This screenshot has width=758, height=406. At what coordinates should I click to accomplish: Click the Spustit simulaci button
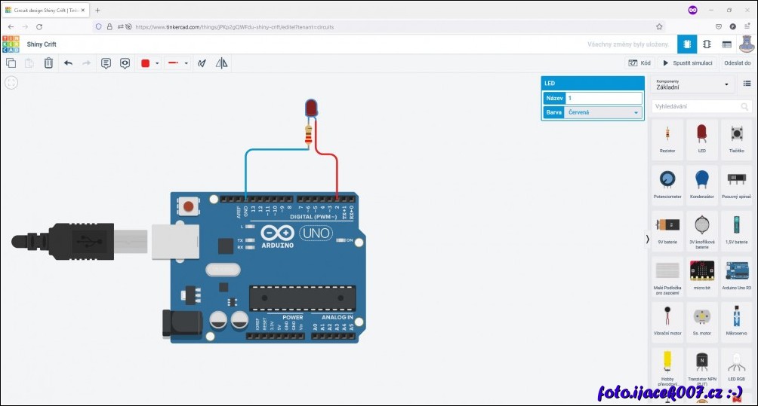point(688,63)
